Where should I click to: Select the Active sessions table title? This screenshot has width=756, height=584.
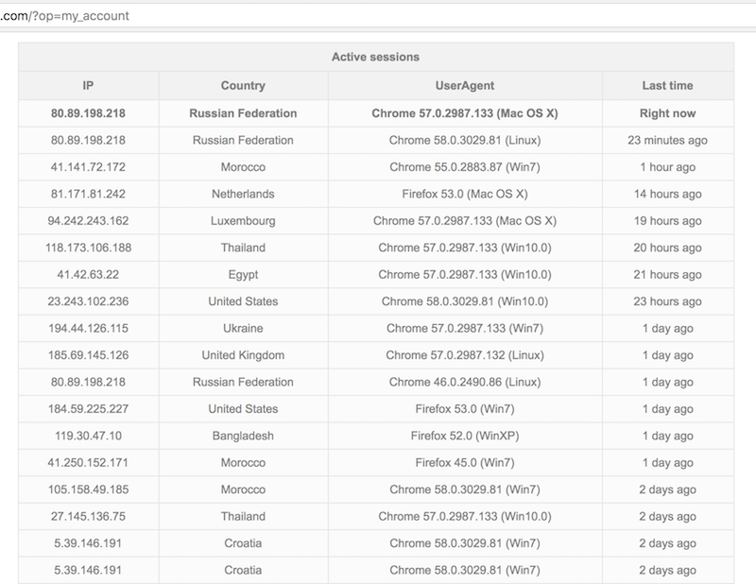click(x=375, y=57)
